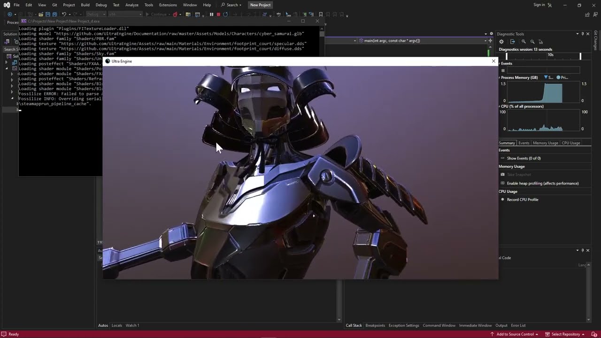Click the diagnostics timeline ruler at 10s

pos(550,55)
